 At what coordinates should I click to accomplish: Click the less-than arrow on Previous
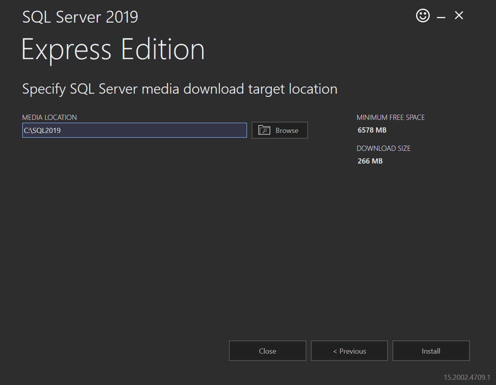pyautogui.click(x=335, y=351)
